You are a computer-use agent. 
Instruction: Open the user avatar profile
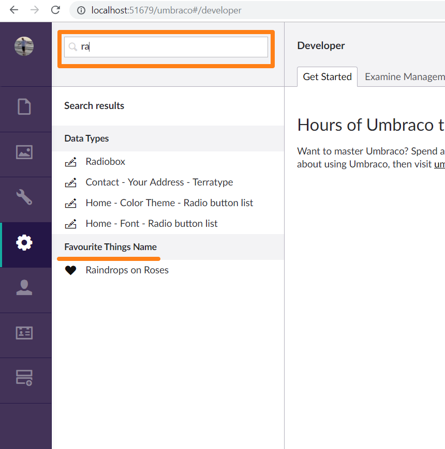[x=24, y=46]
